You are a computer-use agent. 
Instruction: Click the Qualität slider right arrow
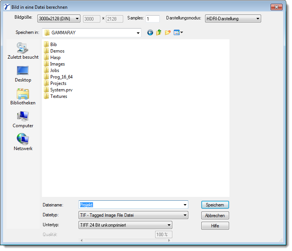169,240
